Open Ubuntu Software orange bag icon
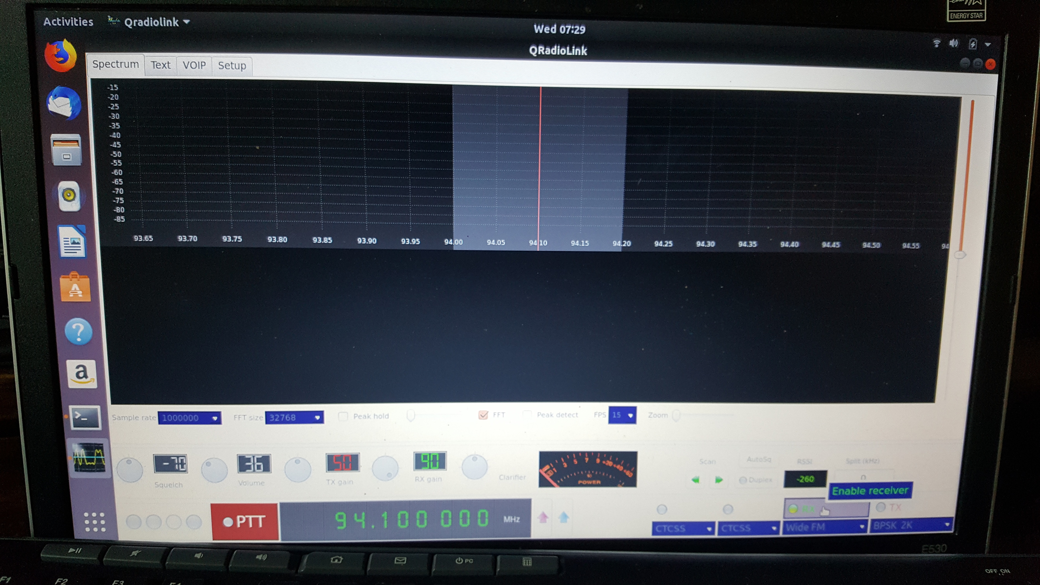The width and height of the screenshot is (1040, 585). 76,287
